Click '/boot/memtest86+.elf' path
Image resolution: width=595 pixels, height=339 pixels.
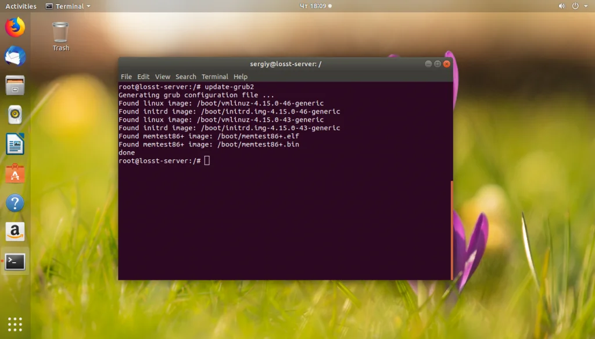258,136
